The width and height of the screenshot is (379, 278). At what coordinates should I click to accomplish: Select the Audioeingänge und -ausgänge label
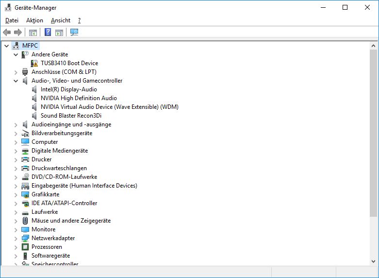tap(71, 124)
